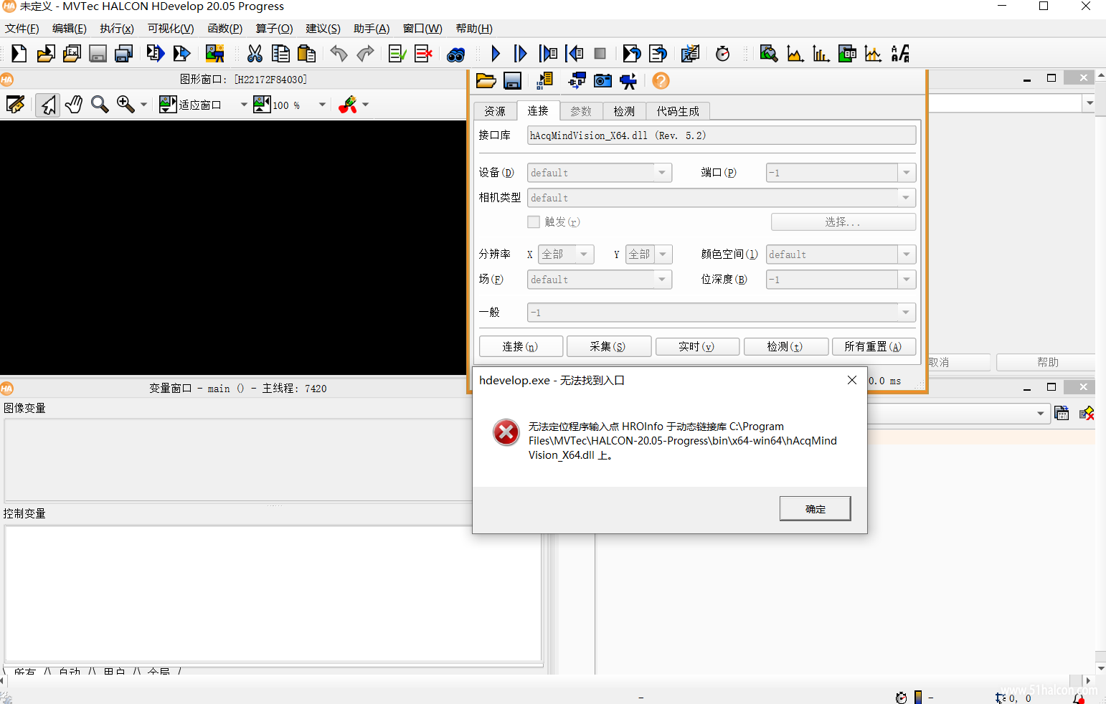Click the assistant Live video camera icon
1106x704 pixels.
pos(628,81)
